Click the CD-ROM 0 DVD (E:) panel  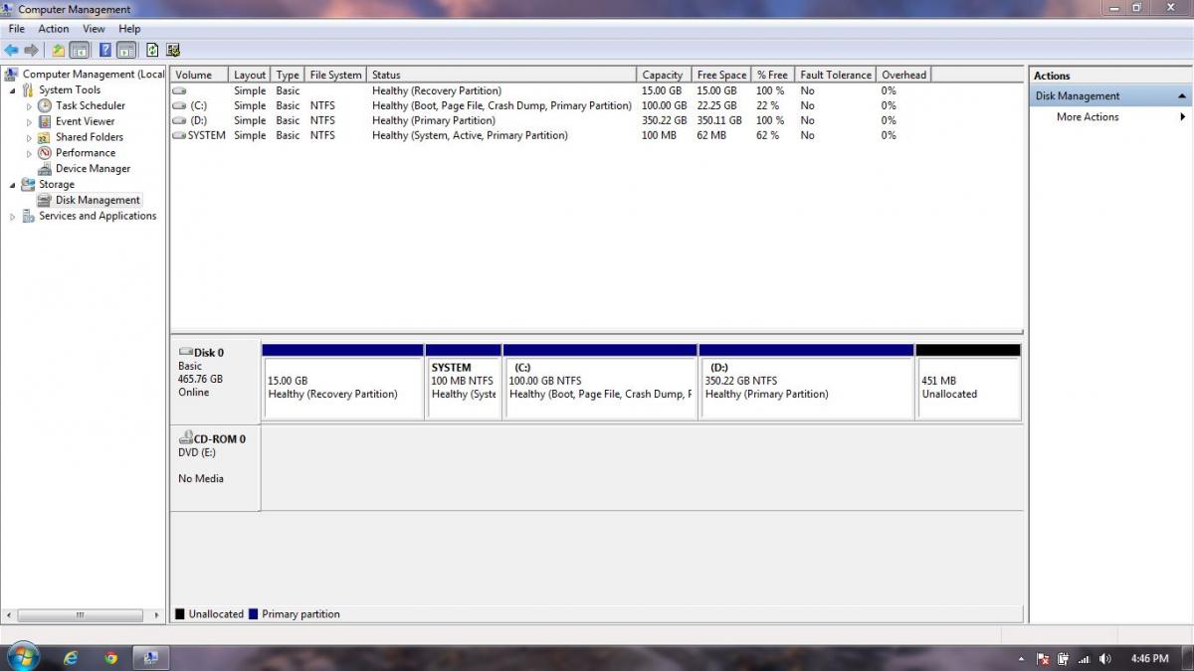coord(215,468)
